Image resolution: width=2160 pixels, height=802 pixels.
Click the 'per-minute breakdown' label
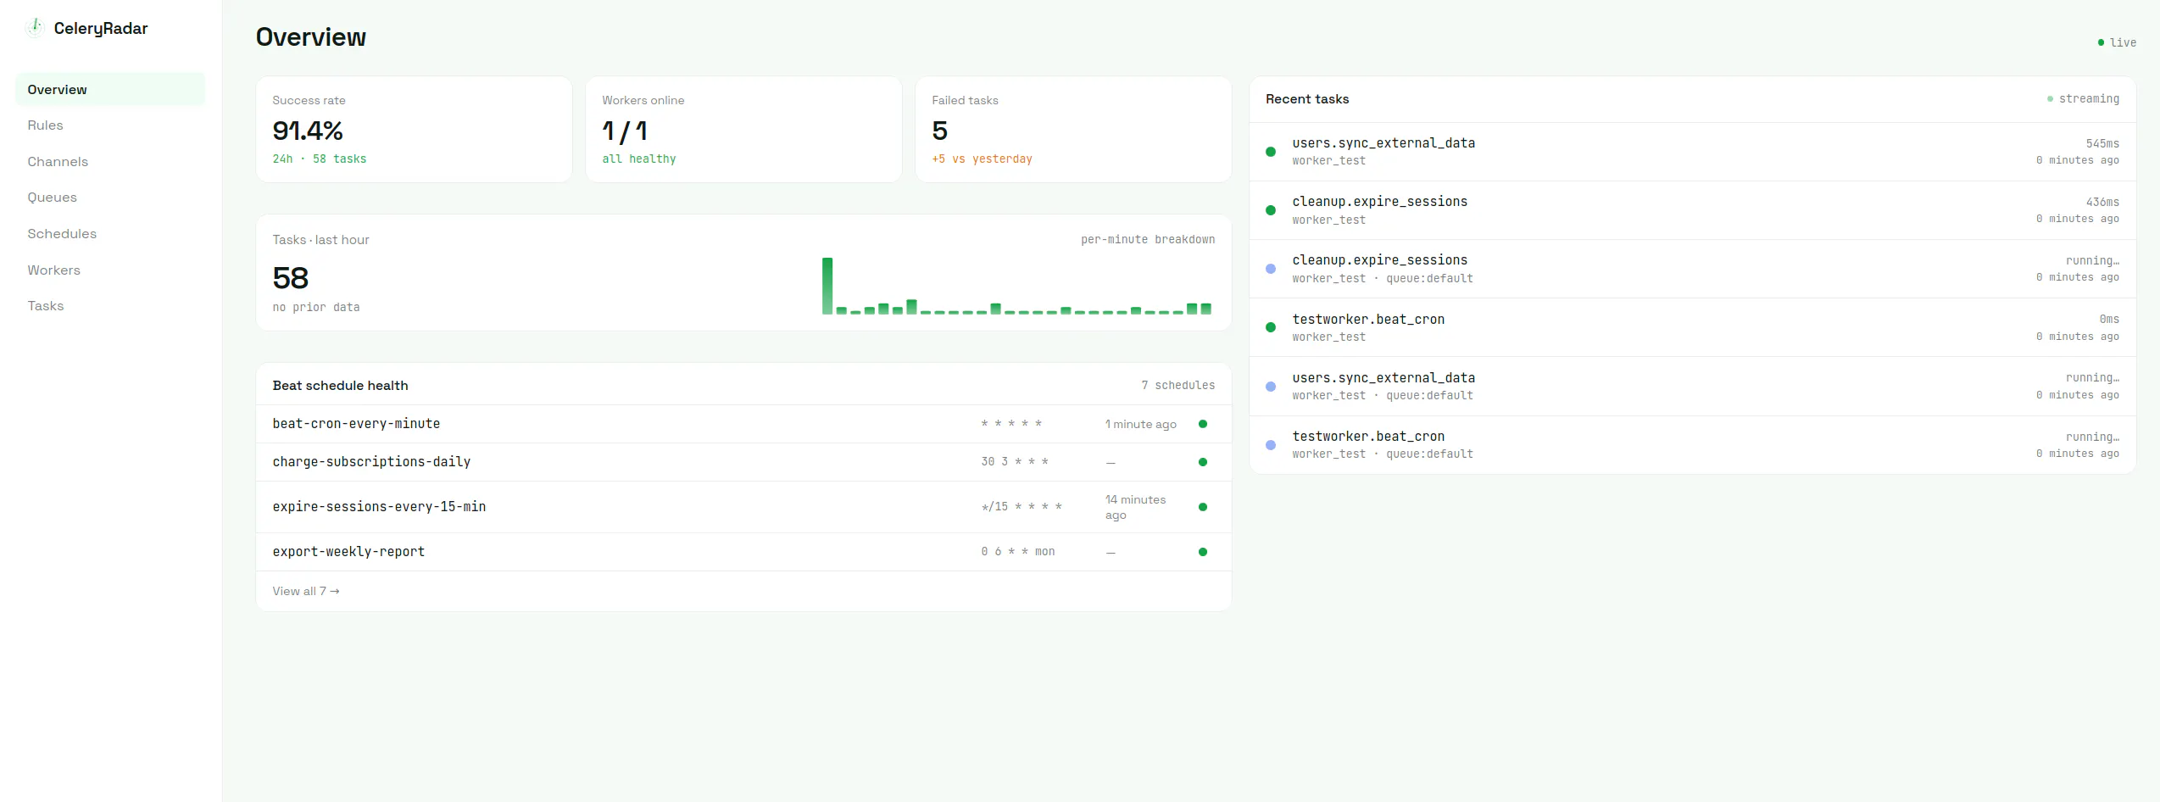pos(1148,240)
